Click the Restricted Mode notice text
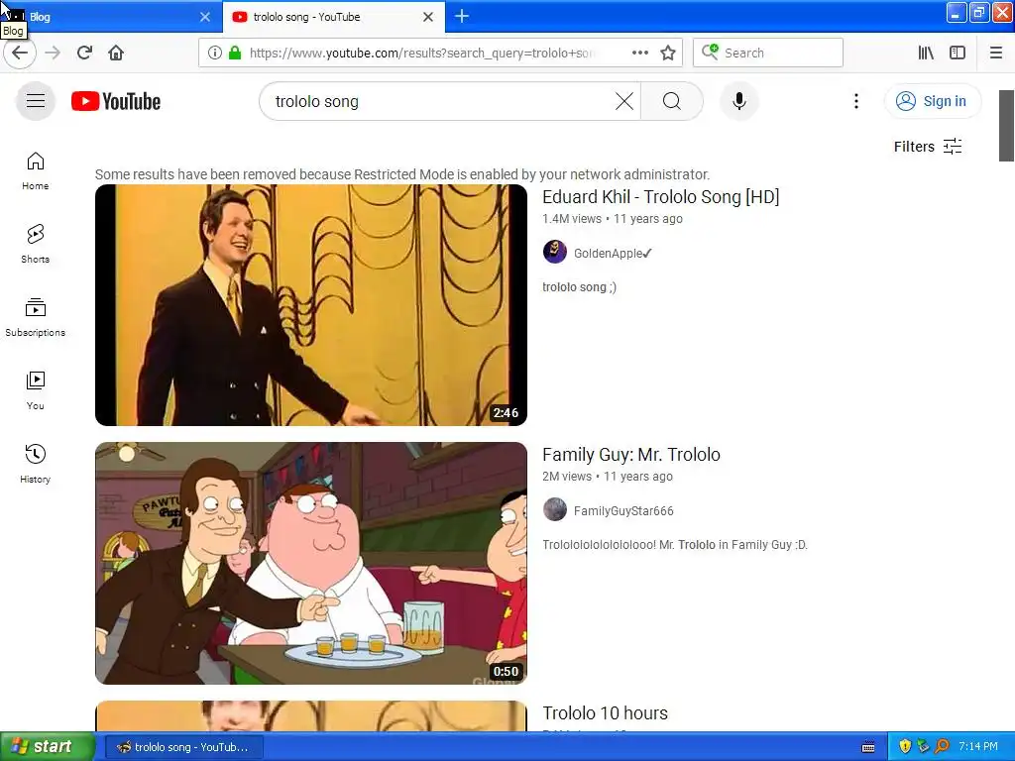 click(x=402, y=174)
